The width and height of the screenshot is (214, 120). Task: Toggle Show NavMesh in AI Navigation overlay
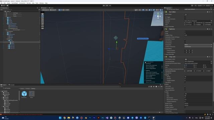(x=162, y=67)
